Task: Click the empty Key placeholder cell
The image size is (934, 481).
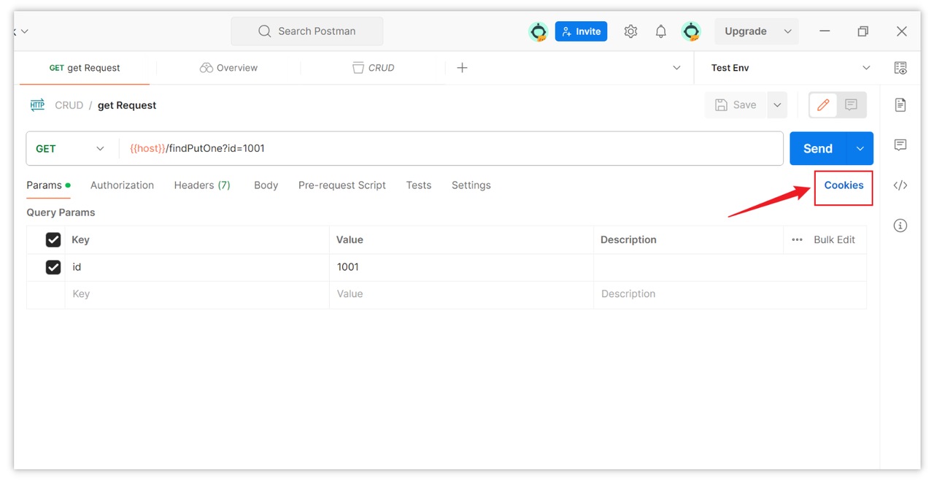Action: coord(197,294)
